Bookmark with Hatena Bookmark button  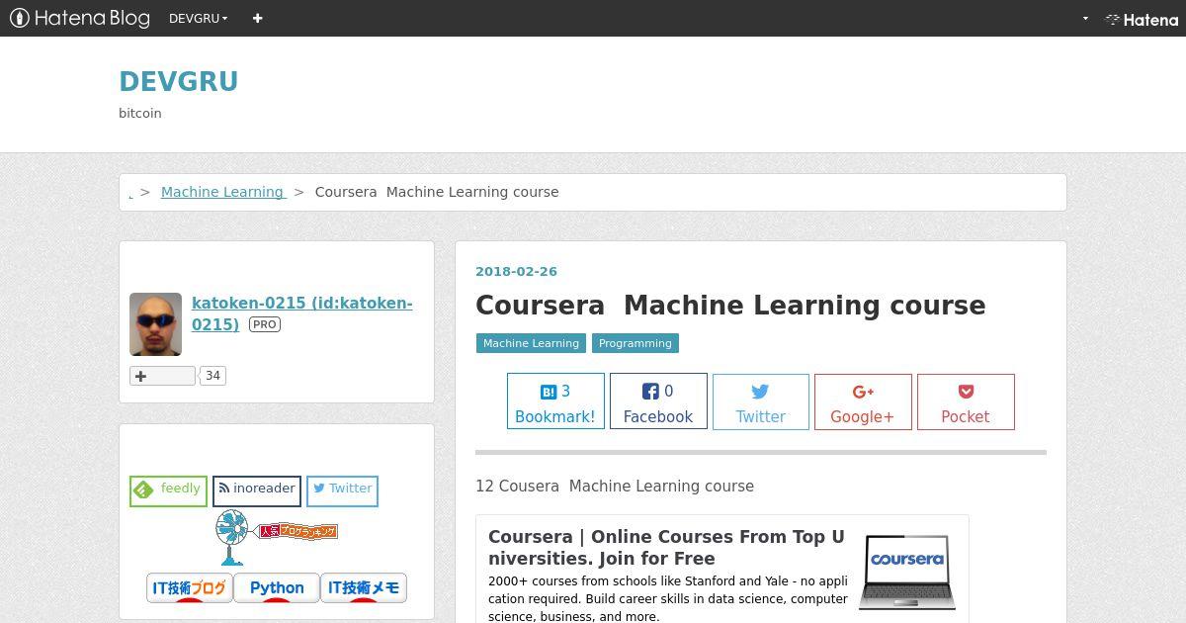(x=555, y=401)
